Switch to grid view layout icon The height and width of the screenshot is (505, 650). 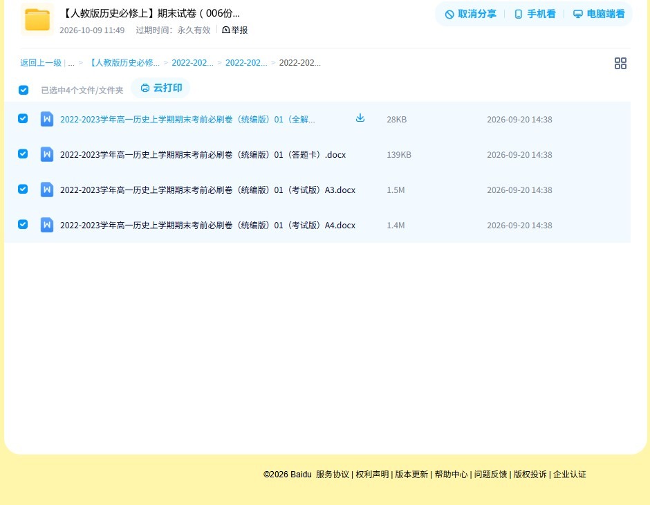620,64
